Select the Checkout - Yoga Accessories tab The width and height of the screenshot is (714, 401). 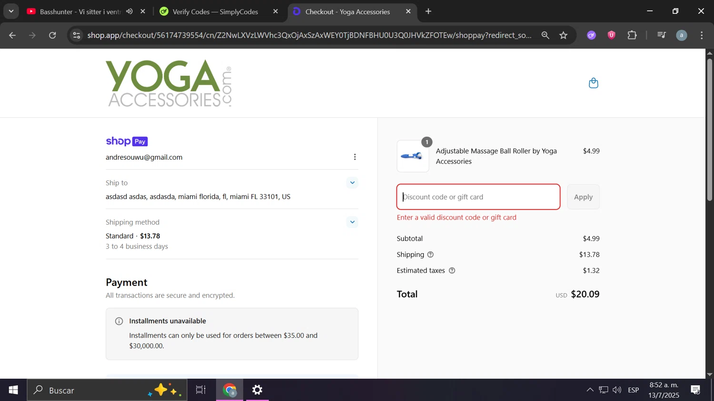coord(347,11)
